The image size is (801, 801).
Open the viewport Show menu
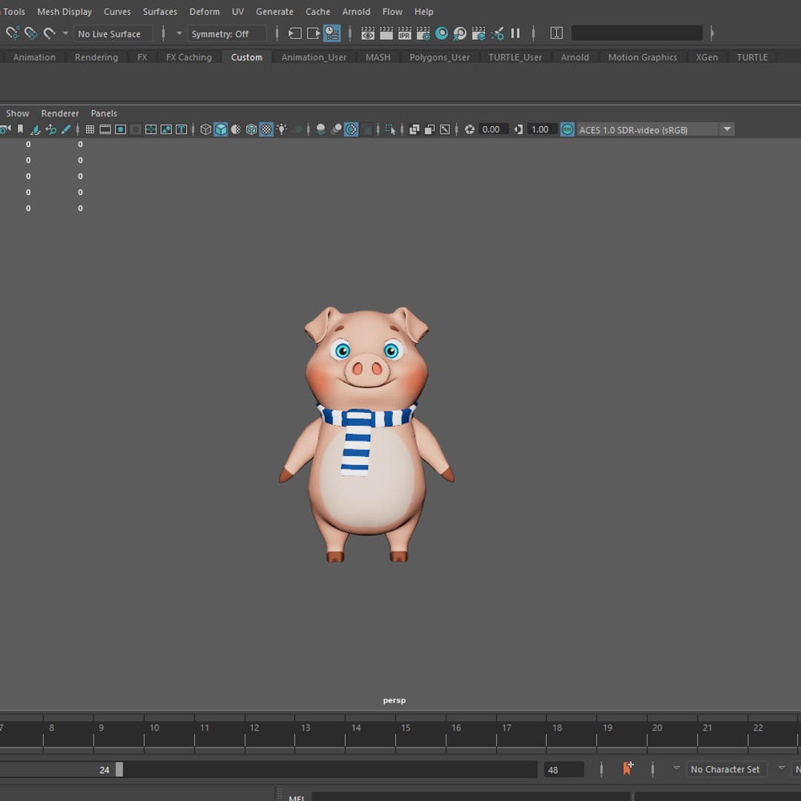pyautogui.click(x=17, y=113)
